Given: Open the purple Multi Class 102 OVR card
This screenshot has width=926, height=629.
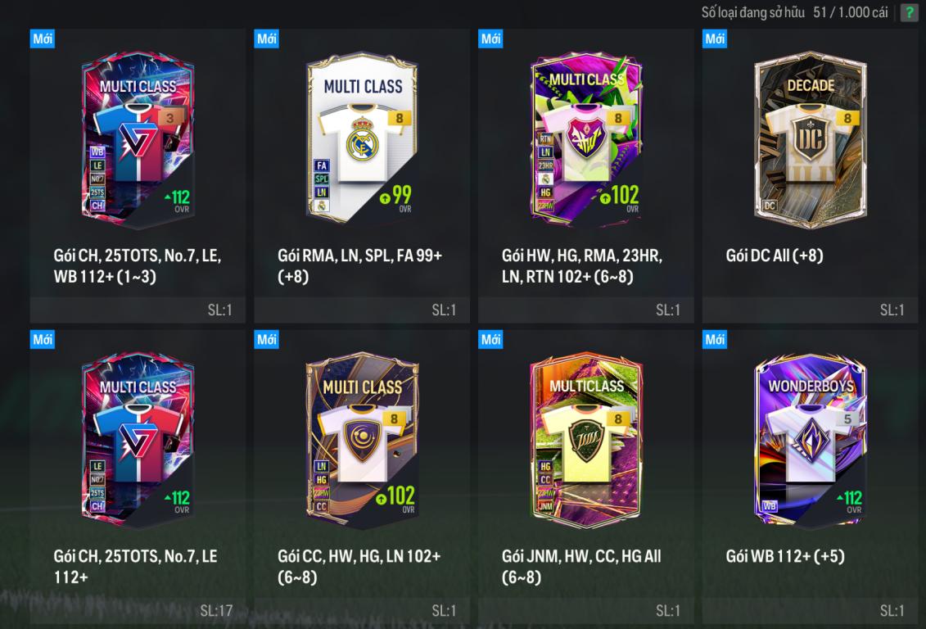Looking at the screenshot, I should point(586,141).
